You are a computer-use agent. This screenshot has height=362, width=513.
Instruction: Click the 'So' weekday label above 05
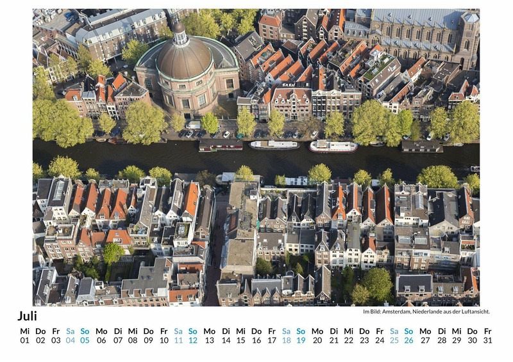[x=85, y=331]
